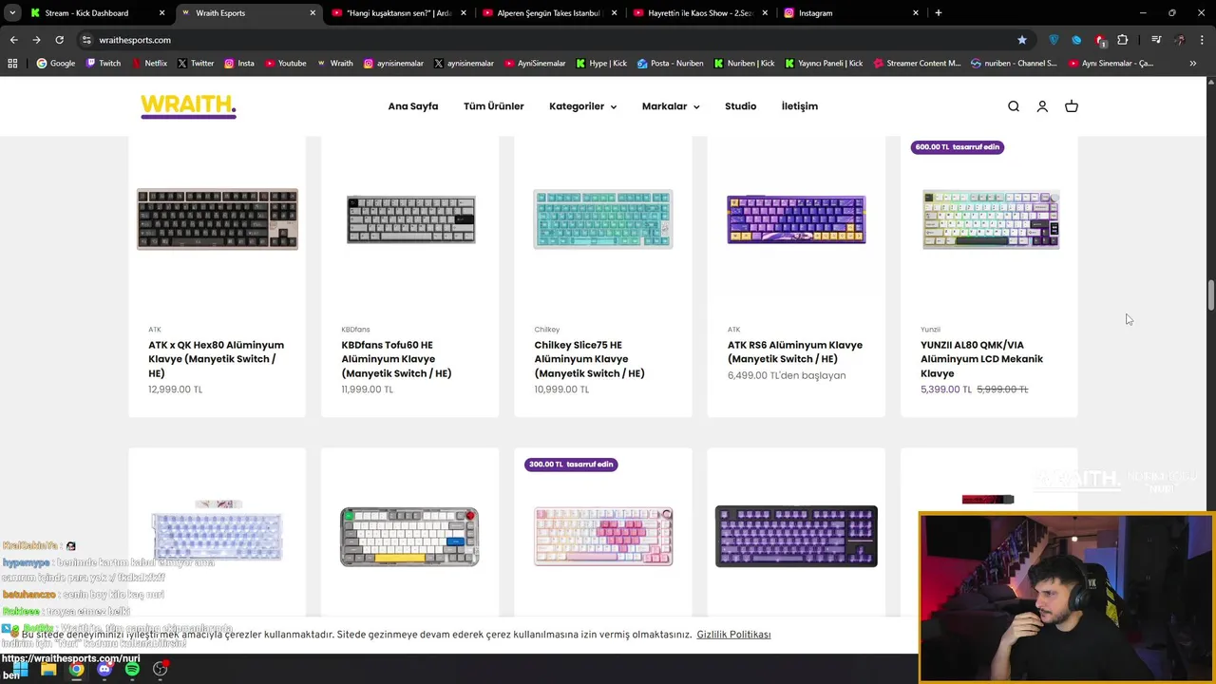This screenshot has height=684, width=1216.
Task: Open a new browser tab
Action: coord(939,13)
